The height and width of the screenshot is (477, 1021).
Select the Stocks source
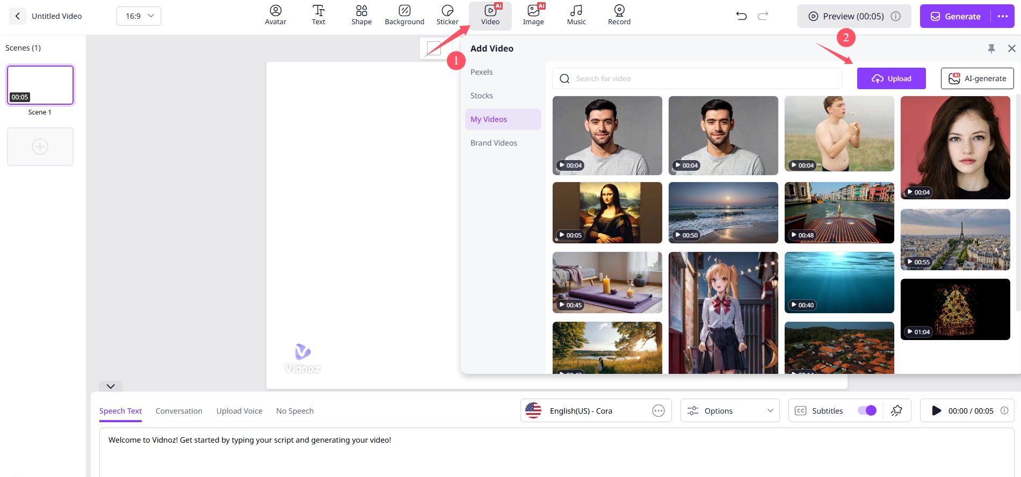(482, 96)
